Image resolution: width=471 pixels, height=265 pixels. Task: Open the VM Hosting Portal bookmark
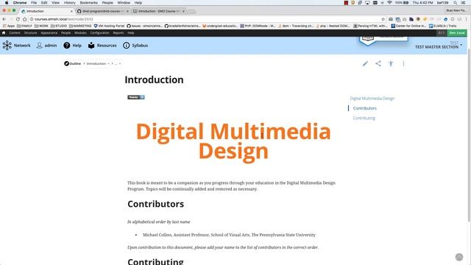pyautogui.click(x=109, y=26)
